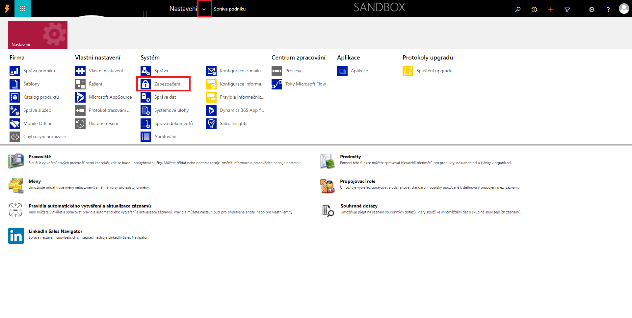Screen dimensions: 632x318
Task: Click Správa podniku breadcrumb in top bar
Action: coord(229,9)
